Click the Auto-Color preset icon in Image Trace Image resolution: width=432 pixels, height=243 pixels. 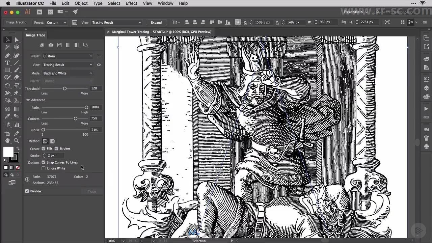point(42,45)
